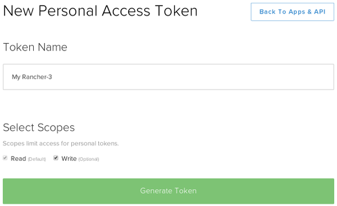Click 'personal tokens' in the scopes description
Viewport: 337px width, 206px height.
(x=94, y=143)
